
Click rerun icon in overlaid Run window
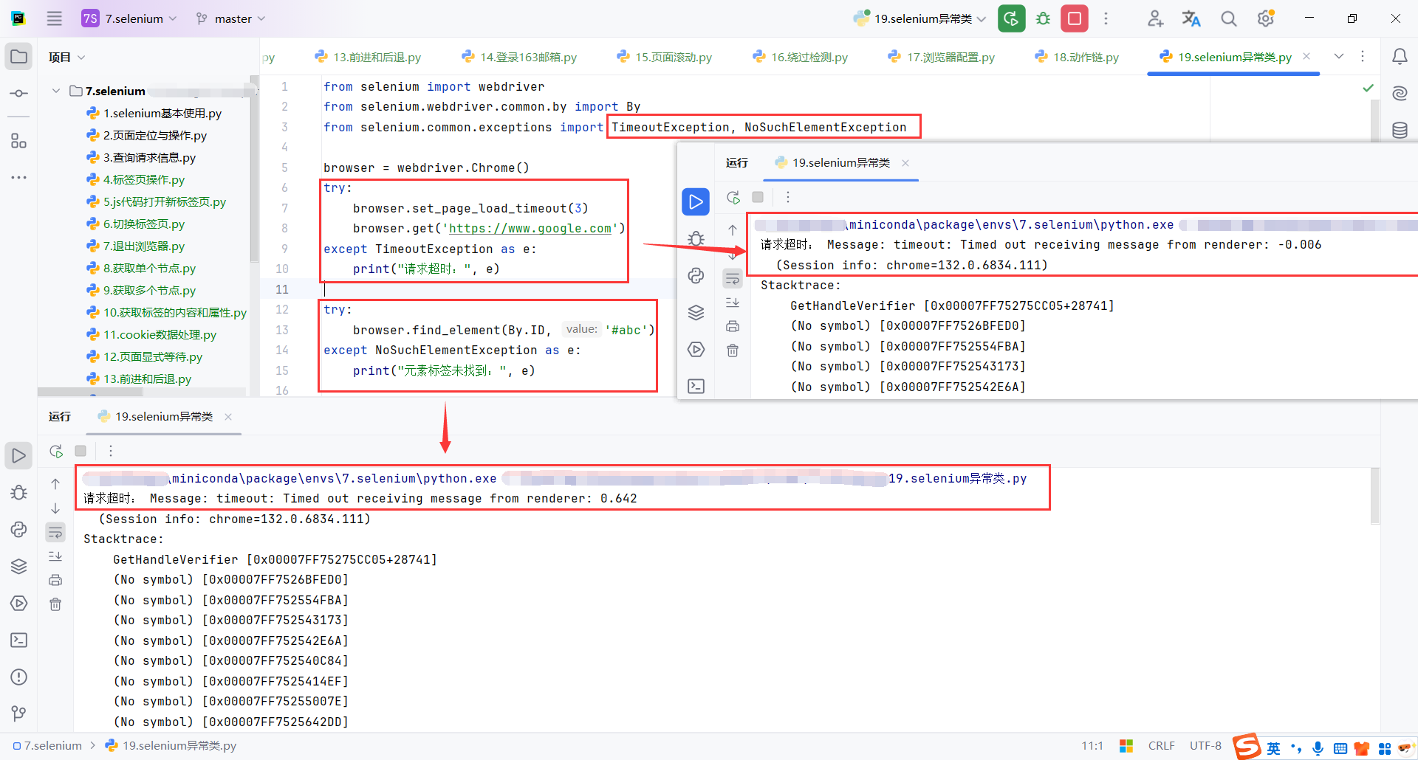(x=733, y=197)
